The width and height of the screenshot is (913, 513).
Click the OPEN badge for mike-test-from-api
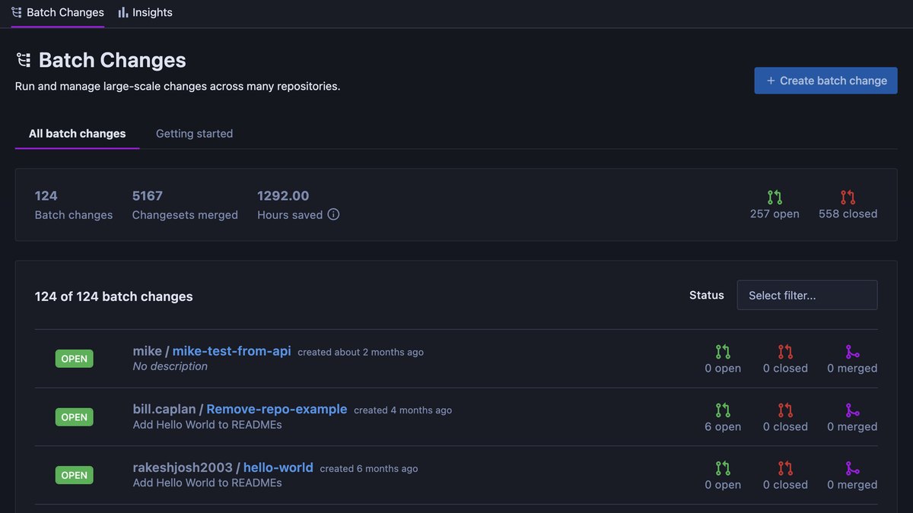(75, 359)
